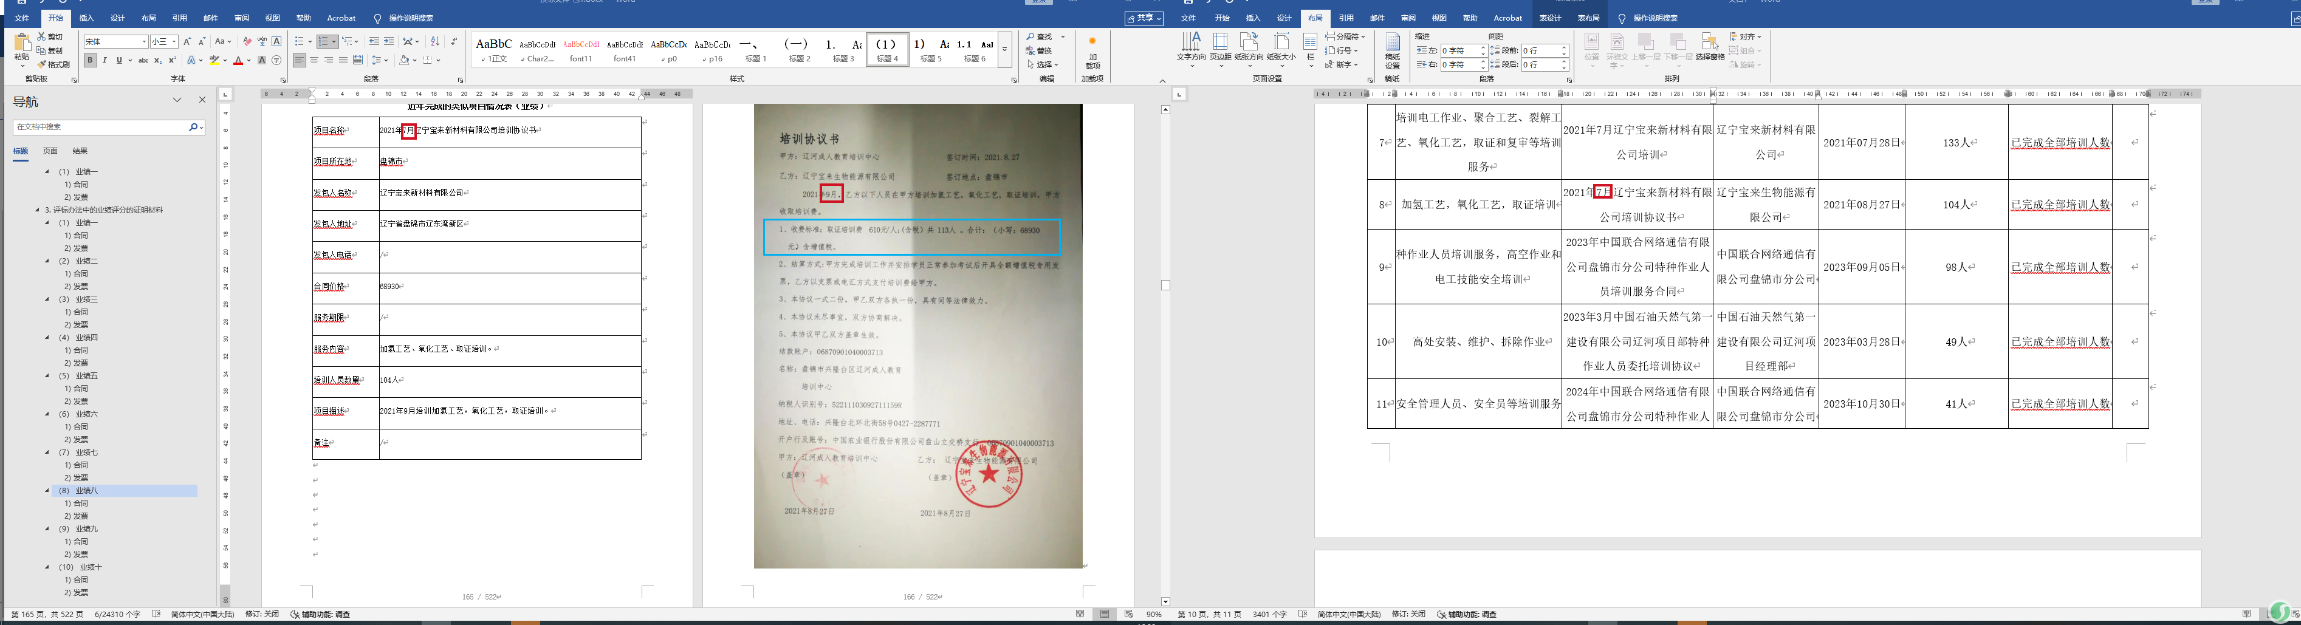Open Draft Paper Settings (稿纸设置) in right window
Image resolution: width=2301 pixels, height=625 pixels.
(1393, 52)
